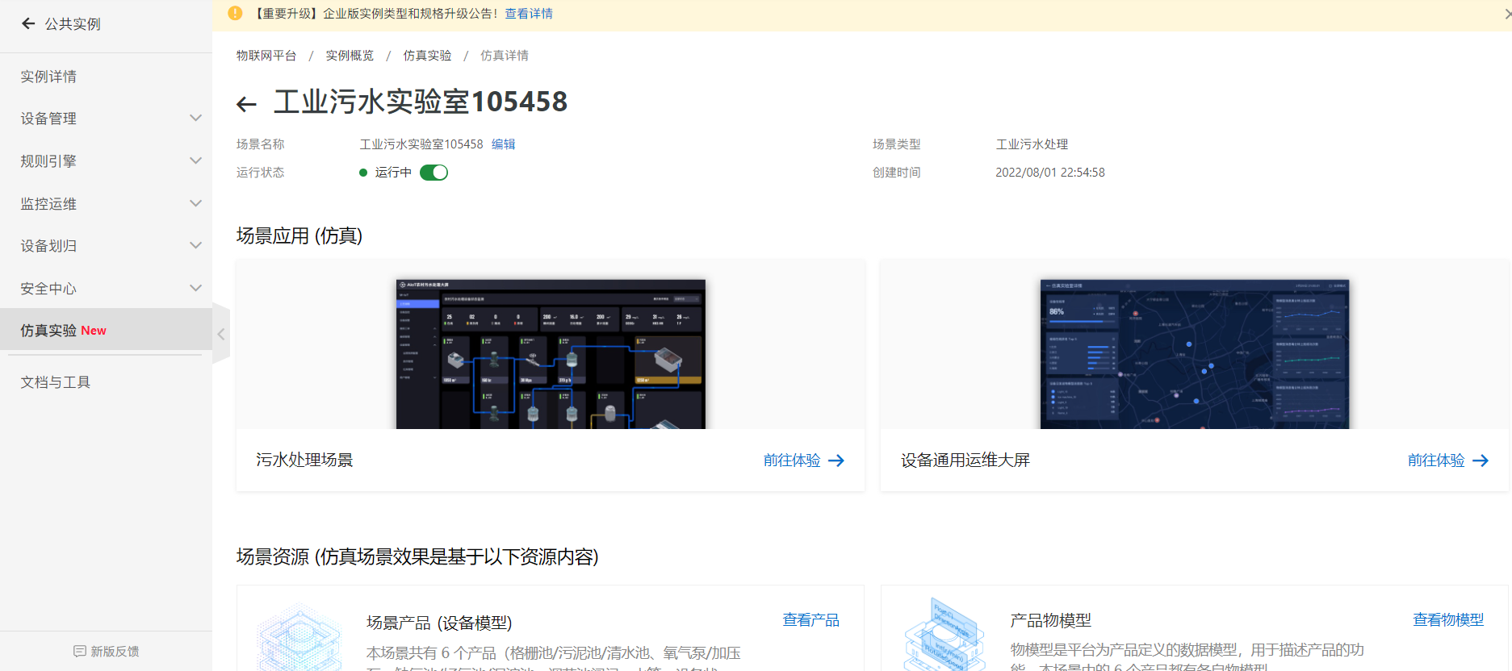
Task: Go to 物联网平台 breadcrumb
Action: pyautogui.click(x=266, y=56)
